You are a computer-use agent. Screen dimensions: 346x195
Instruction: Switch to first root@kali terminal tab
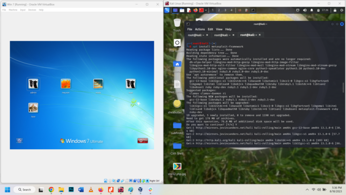pyautogui.click(x=196, y=35)
